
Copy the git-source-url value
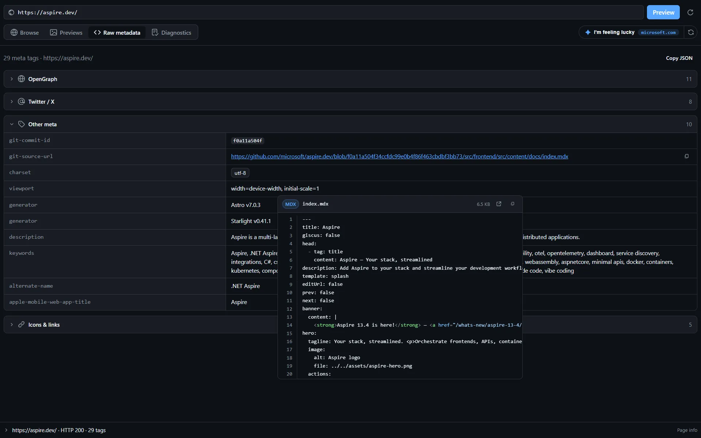(x=686, y=156)
